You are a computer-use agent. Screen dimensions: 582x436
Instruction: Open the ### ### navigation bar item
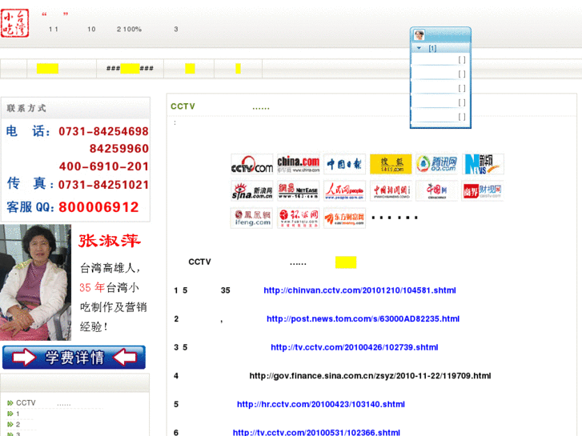click(130, 68)
